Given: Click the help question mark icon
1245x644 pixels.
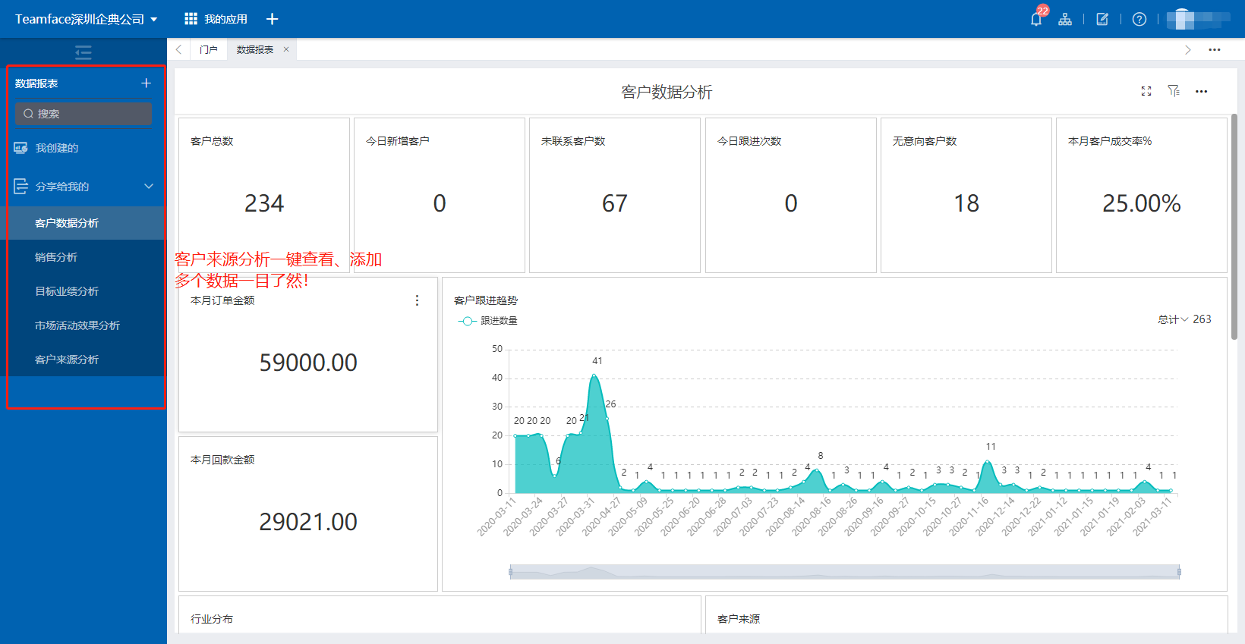Looking at the screenshot, I should tap(1139, 19).
